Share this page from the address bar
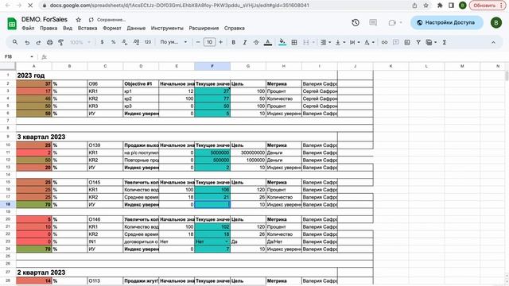Screen dimensions: 509x286 [x=414, y=6]
